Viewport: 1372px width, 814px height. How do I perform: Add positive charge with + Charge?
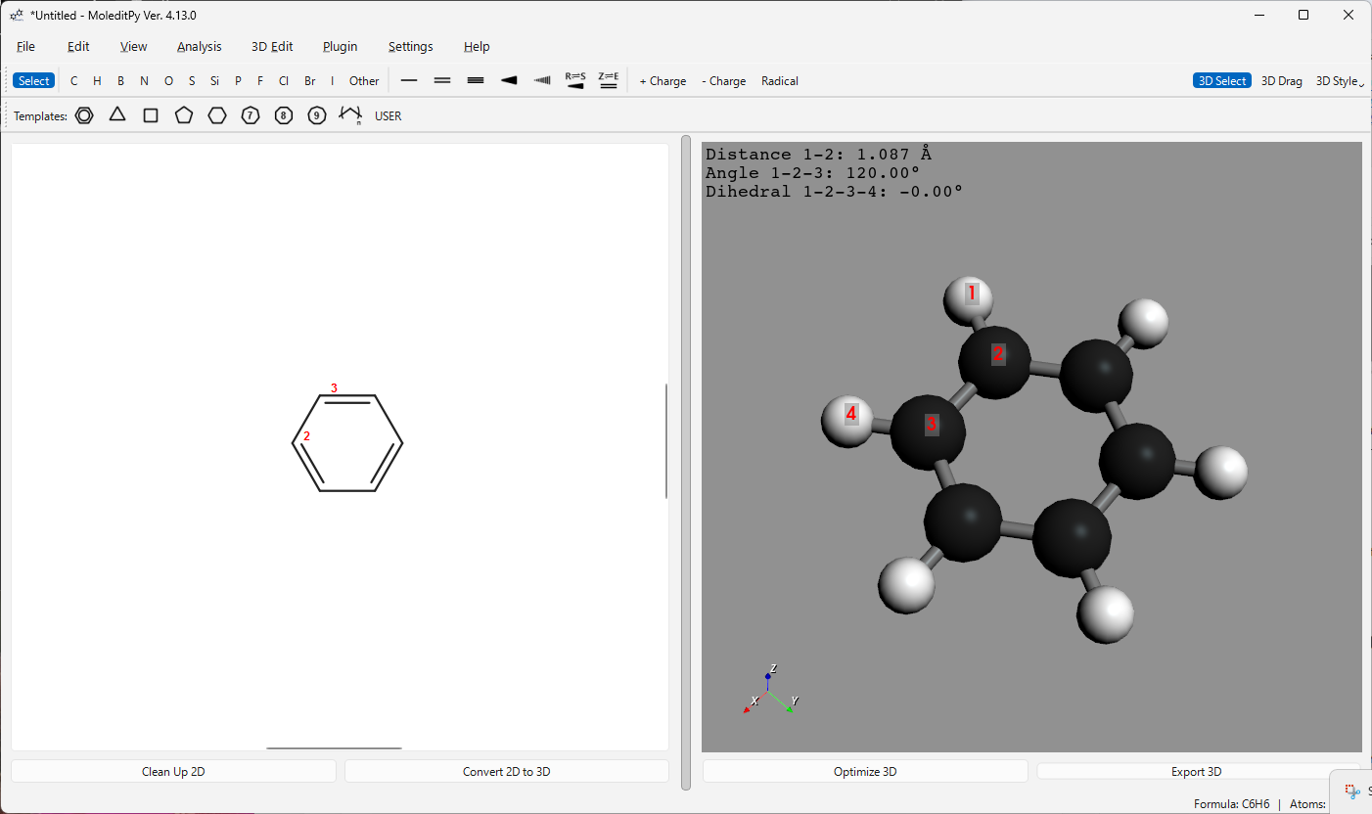coord(663,81)
